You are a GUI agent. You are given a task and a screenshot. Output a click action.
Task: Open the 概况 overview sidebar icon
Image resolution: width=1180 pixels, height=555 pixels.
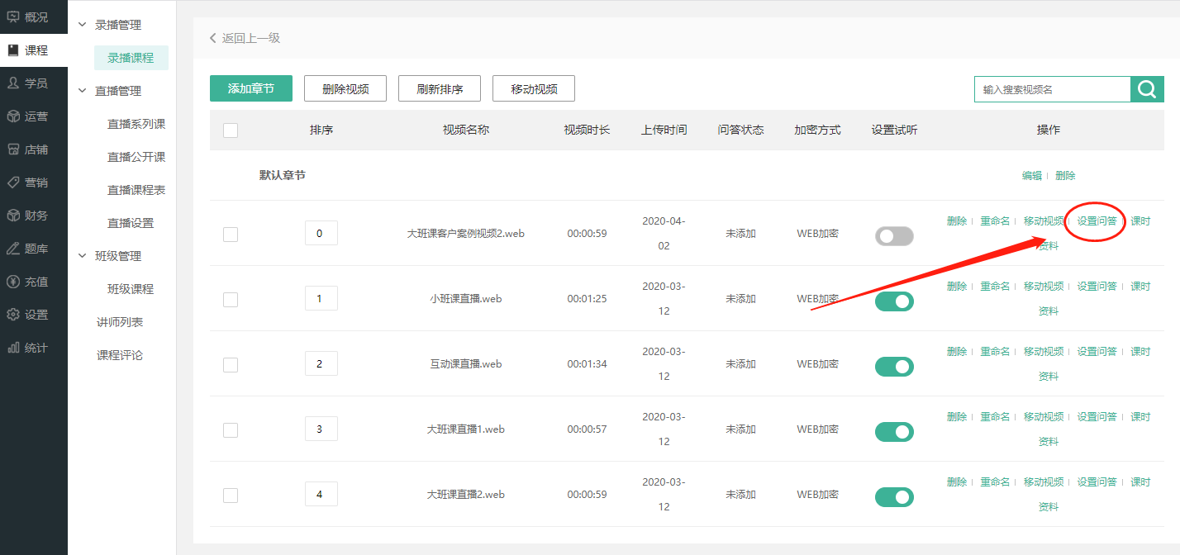coord(13,17)
